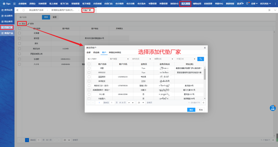Expand the 结算方式 dropdown
Screen dimensions: 278x147
[163, 59]
